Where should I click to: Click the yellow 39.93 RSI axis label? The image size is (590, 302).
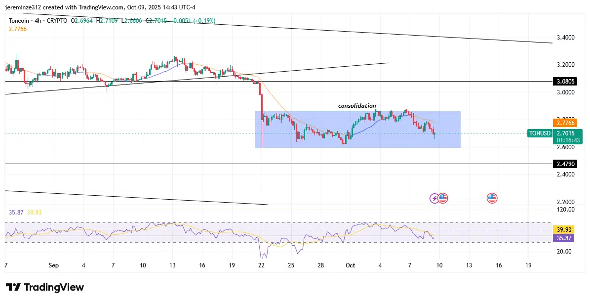562,230
